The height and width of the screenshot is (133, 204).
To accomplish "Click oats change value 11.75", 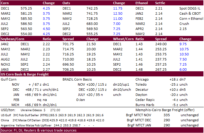I will point(118,8).
